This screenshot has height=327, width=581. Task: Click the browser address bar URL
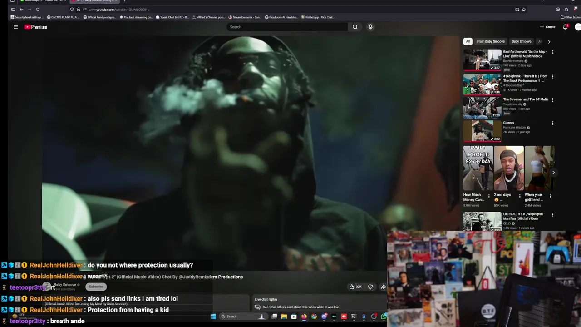coord(119,10)
